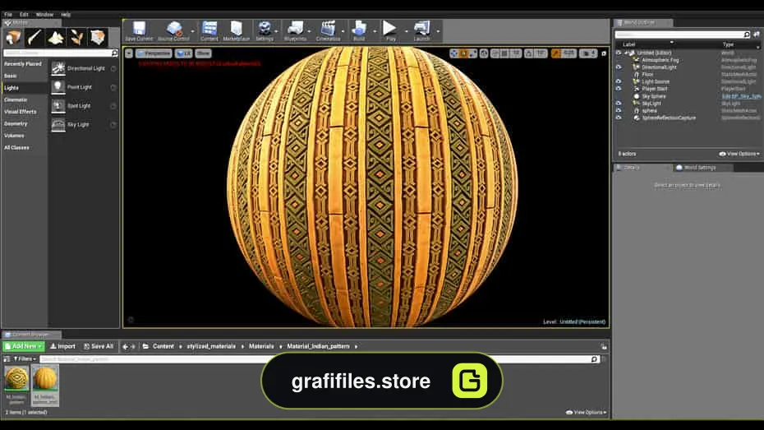Screen dimensions: 764x430
Task: Open World Outliner View Options dropdown
Action: click(x=739, y=154)
